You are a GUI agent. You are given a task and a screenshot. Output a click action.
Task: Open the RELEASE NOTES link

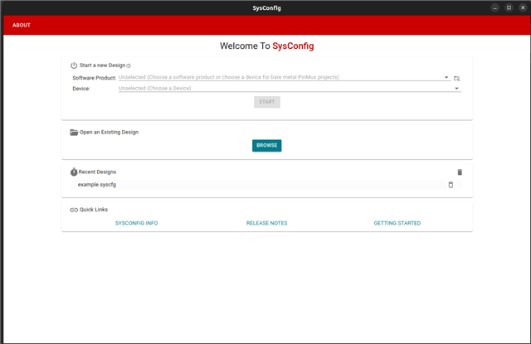click(x=267, y=223)
